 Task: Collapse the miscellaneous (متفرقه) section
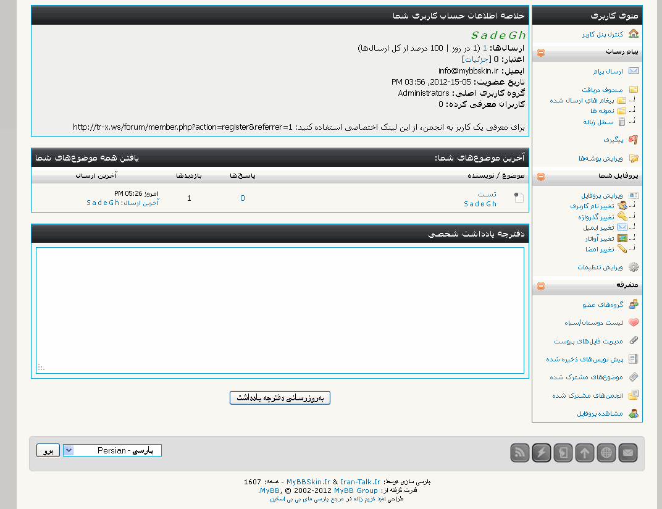point(541,286)
